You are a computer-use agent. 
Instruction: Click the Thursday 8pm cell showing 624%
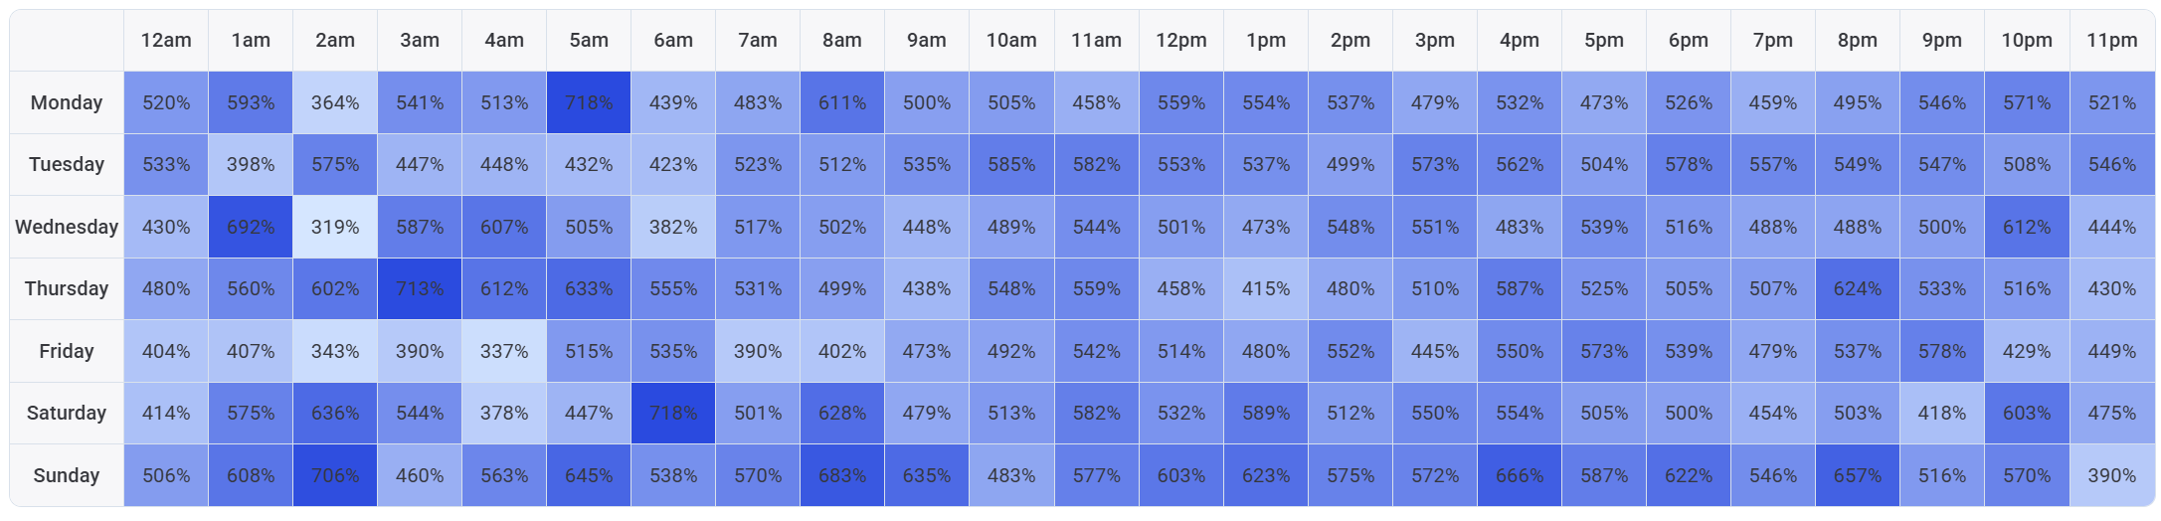(x=1858, y=288)
